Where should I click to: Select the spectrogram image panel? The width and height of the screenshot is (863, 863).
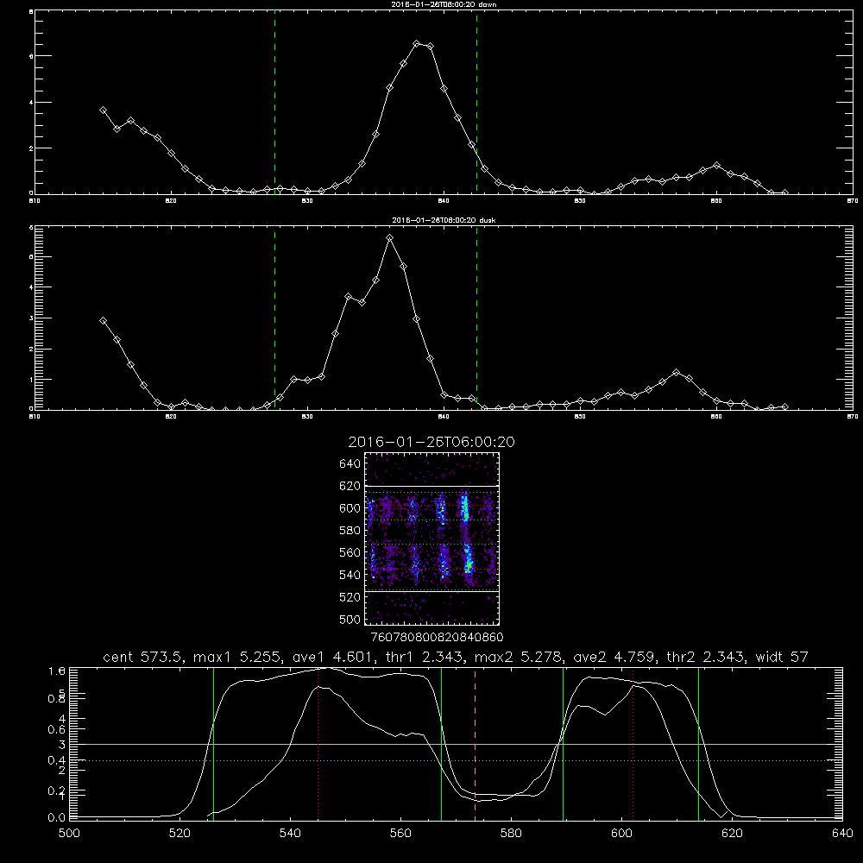(x=432, y=539)
